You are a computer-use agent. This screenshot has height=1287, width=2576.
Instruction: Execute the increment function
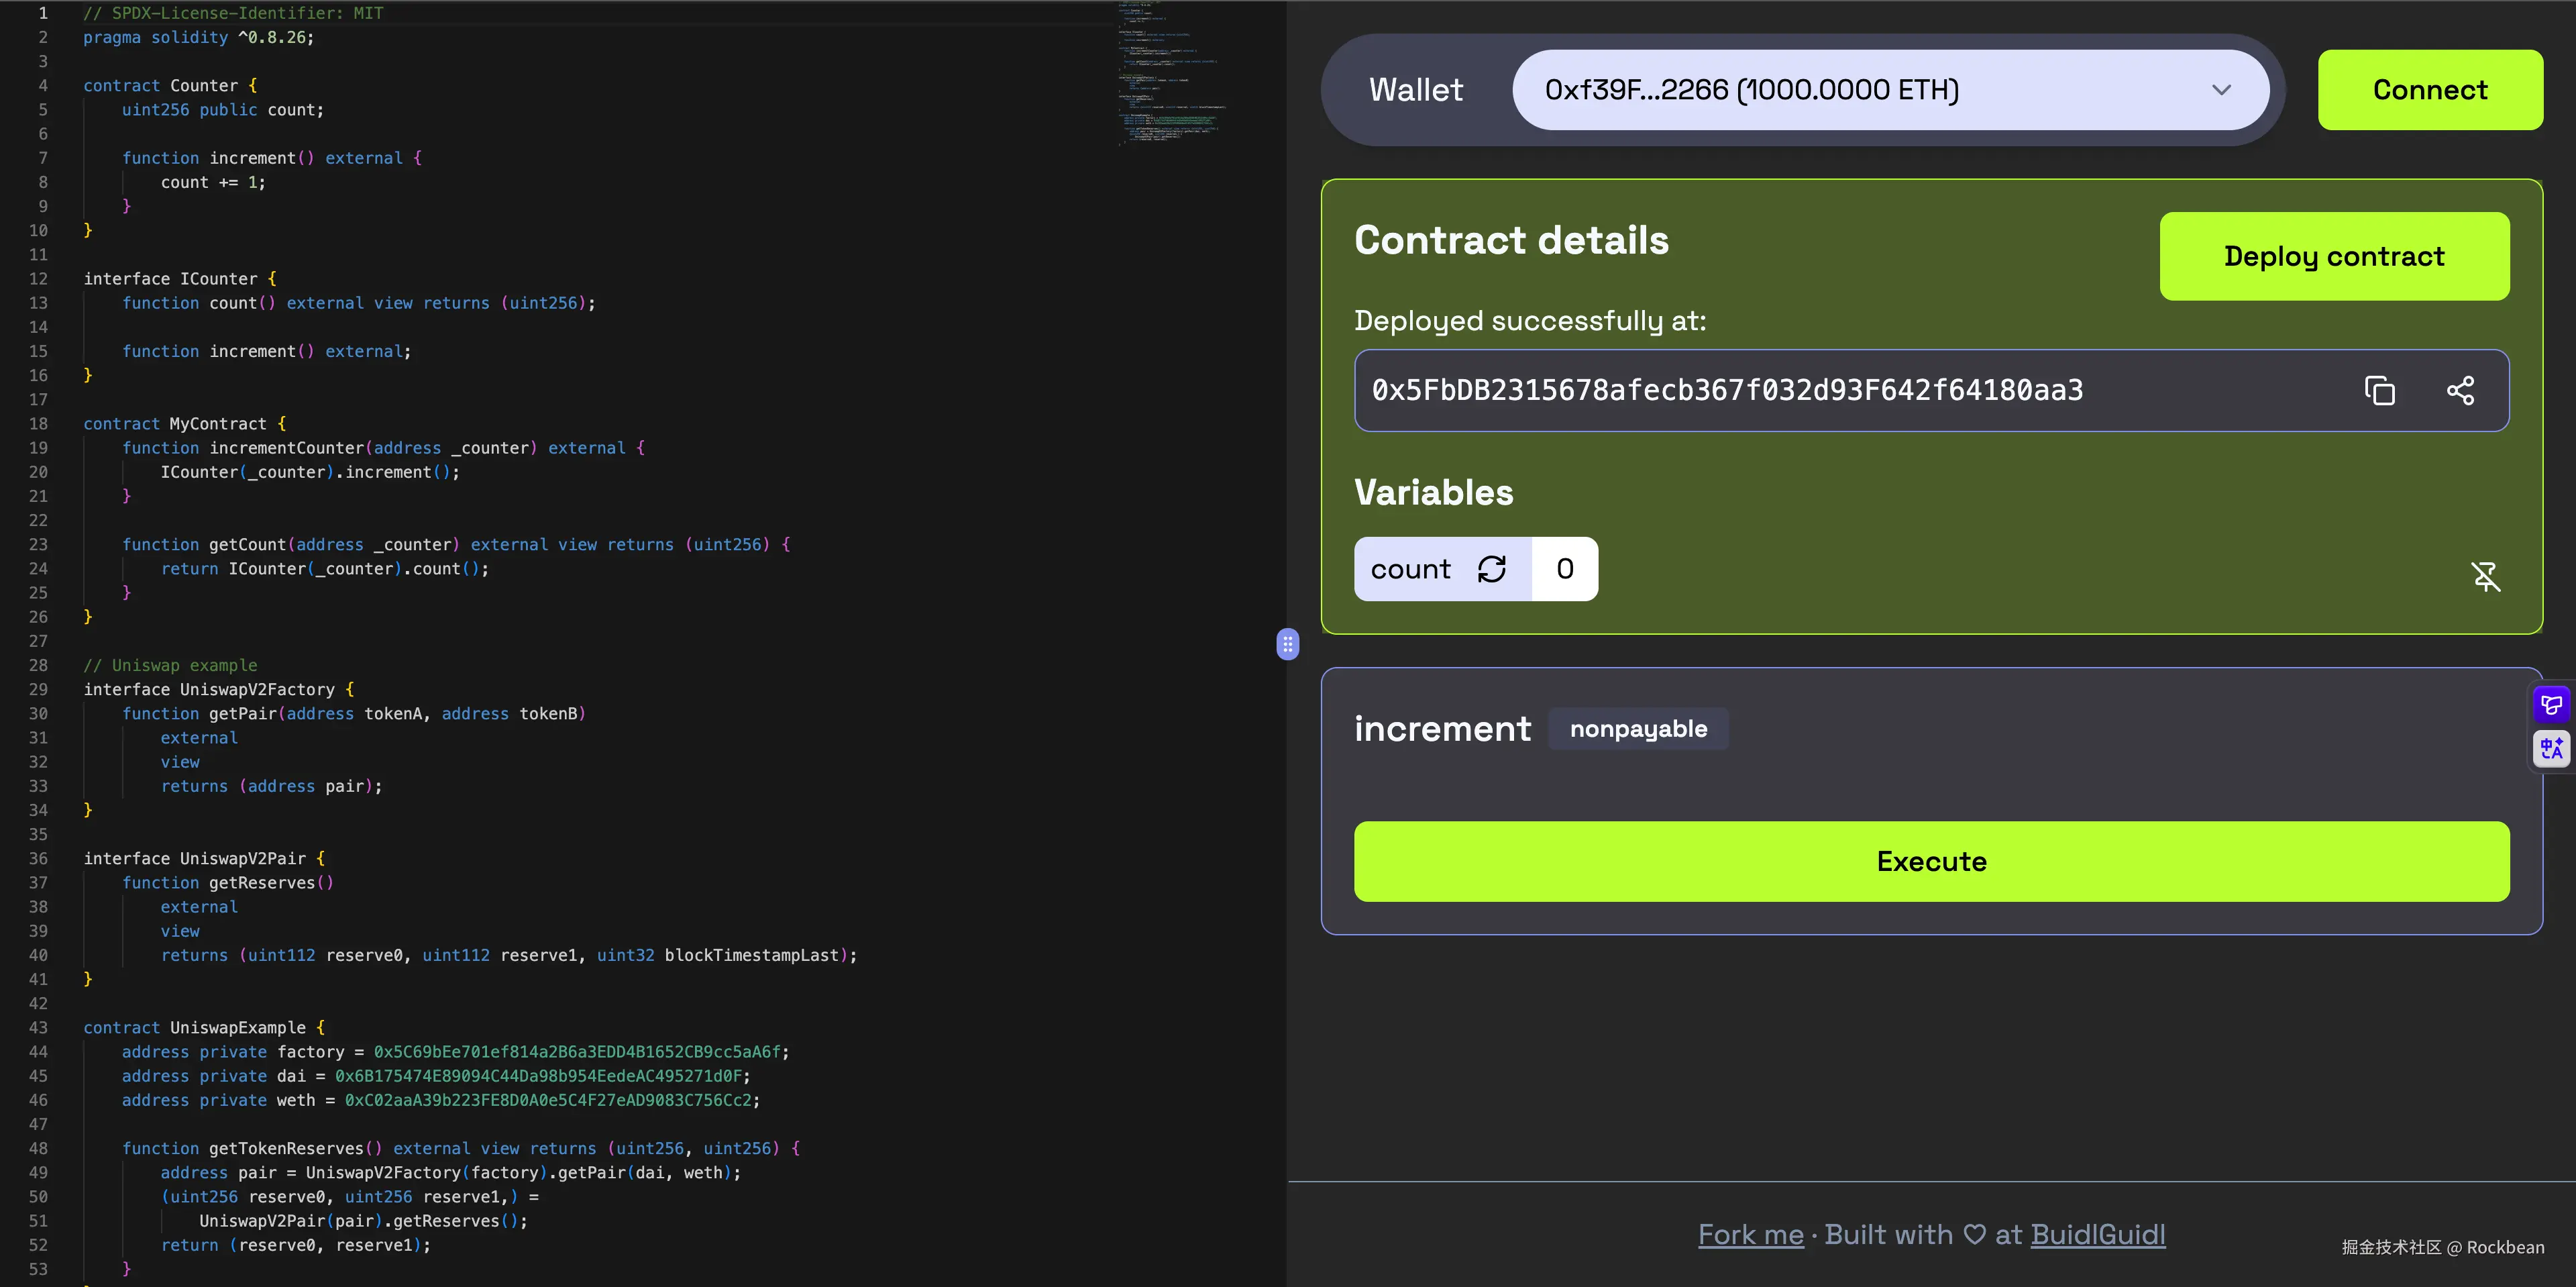(1930, 861)
